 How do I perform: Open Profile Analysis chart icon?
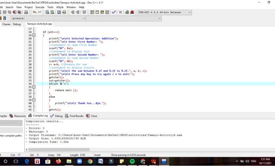[127, 12]
